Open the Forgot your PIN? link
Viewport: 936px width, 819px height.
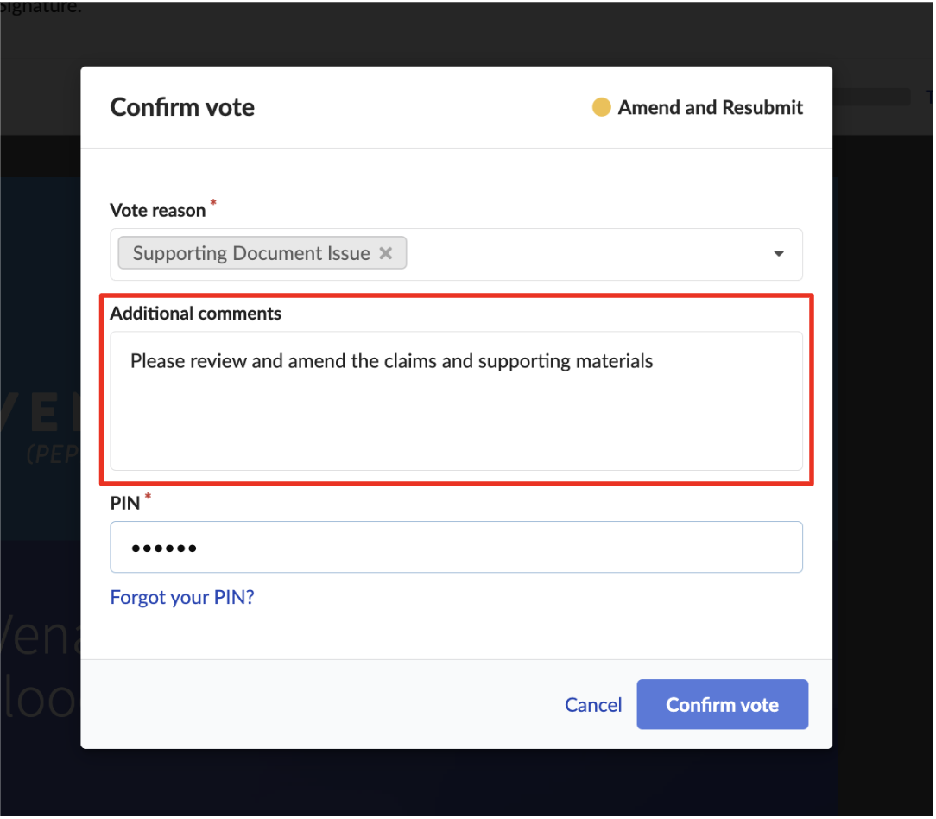tap(182, 597)
